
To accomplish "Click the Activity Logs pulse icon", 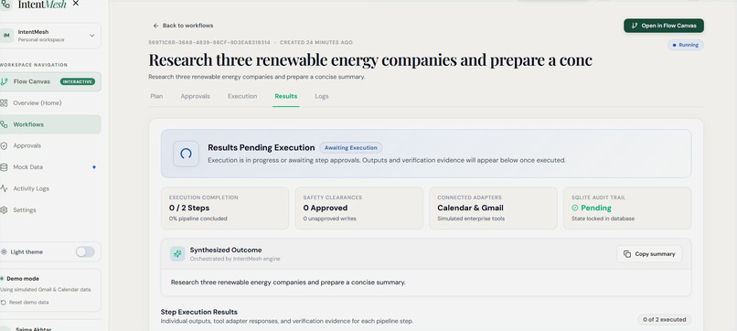I will tap(5, 188).
